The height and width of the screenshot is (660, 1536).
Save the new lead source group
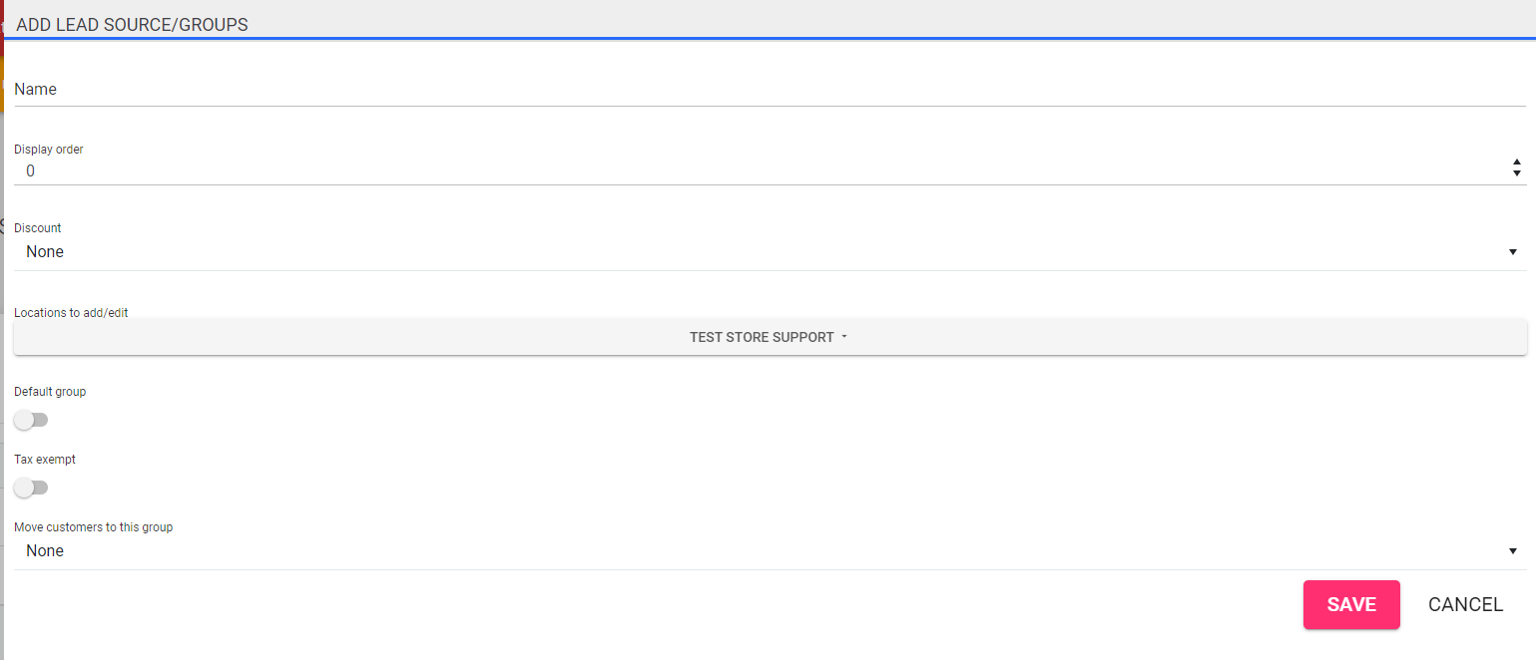click(1351, 604)
